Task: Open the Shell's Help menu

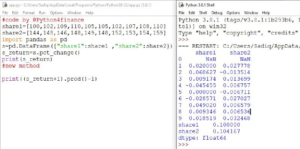Action: coord(266,13)
